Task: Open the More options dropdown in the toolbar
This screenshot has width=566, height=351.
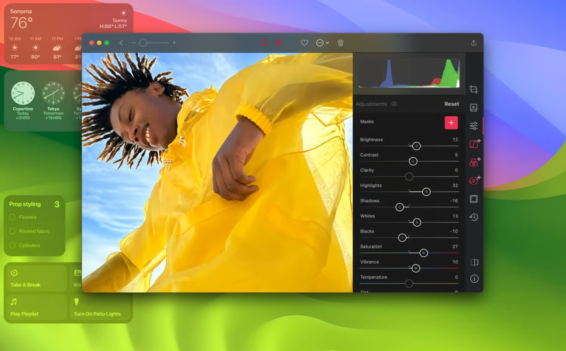Action: [322, 43]
